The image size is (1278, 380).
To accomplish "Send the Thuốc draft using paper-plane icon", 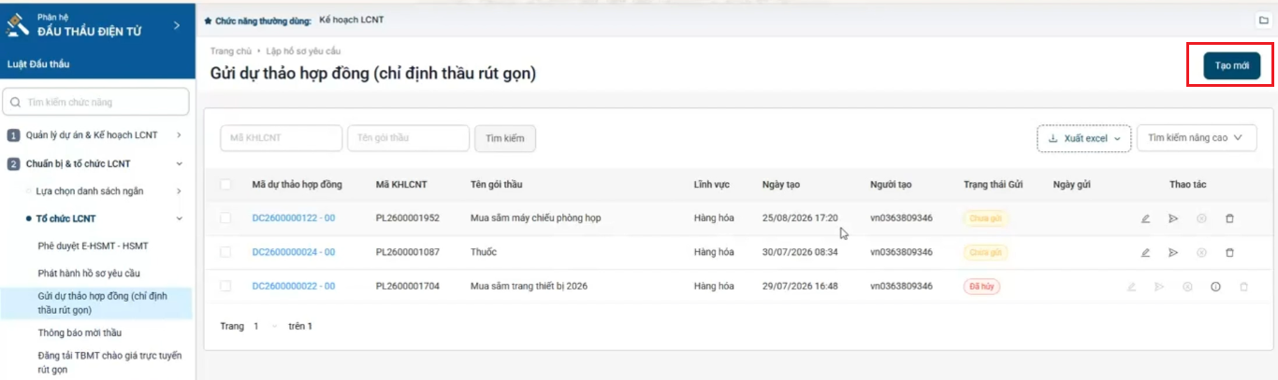I will 1173,252.
